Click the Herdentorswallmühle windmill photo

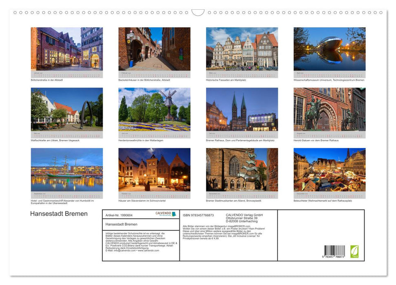pos(154,111)
